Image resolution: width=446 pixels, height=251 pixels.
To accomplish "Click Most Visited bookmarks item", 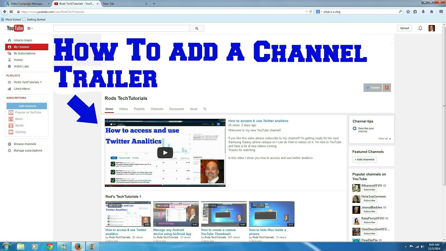I will 11,20.
